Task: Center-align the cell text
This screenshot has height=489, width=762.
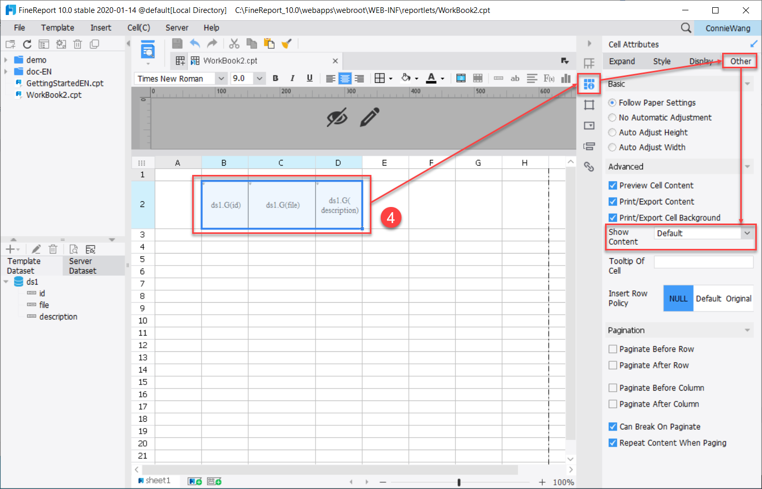Action: (345, 79)
